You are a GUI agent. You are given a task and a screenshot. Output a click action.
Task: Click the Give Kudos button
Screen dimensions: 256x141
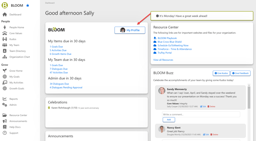tap(221, 73)
